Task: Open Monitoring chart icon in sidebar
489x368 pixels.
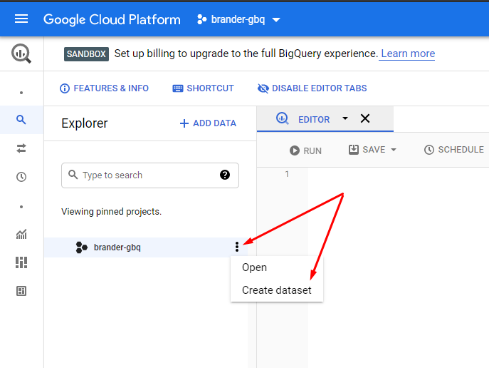Action: [21, 234]
